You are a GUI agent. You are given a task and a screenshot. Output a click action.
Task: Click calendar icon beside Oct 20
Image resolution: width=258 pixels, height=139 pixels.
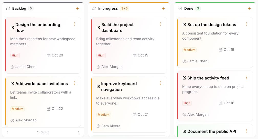pyautogui.click(x=49, y=55)
